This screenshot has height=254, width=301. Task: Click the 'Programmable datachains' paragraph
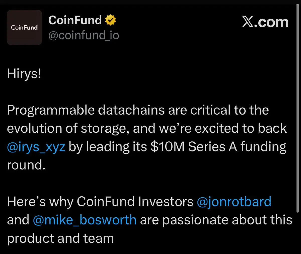click(x=147, y=137)
